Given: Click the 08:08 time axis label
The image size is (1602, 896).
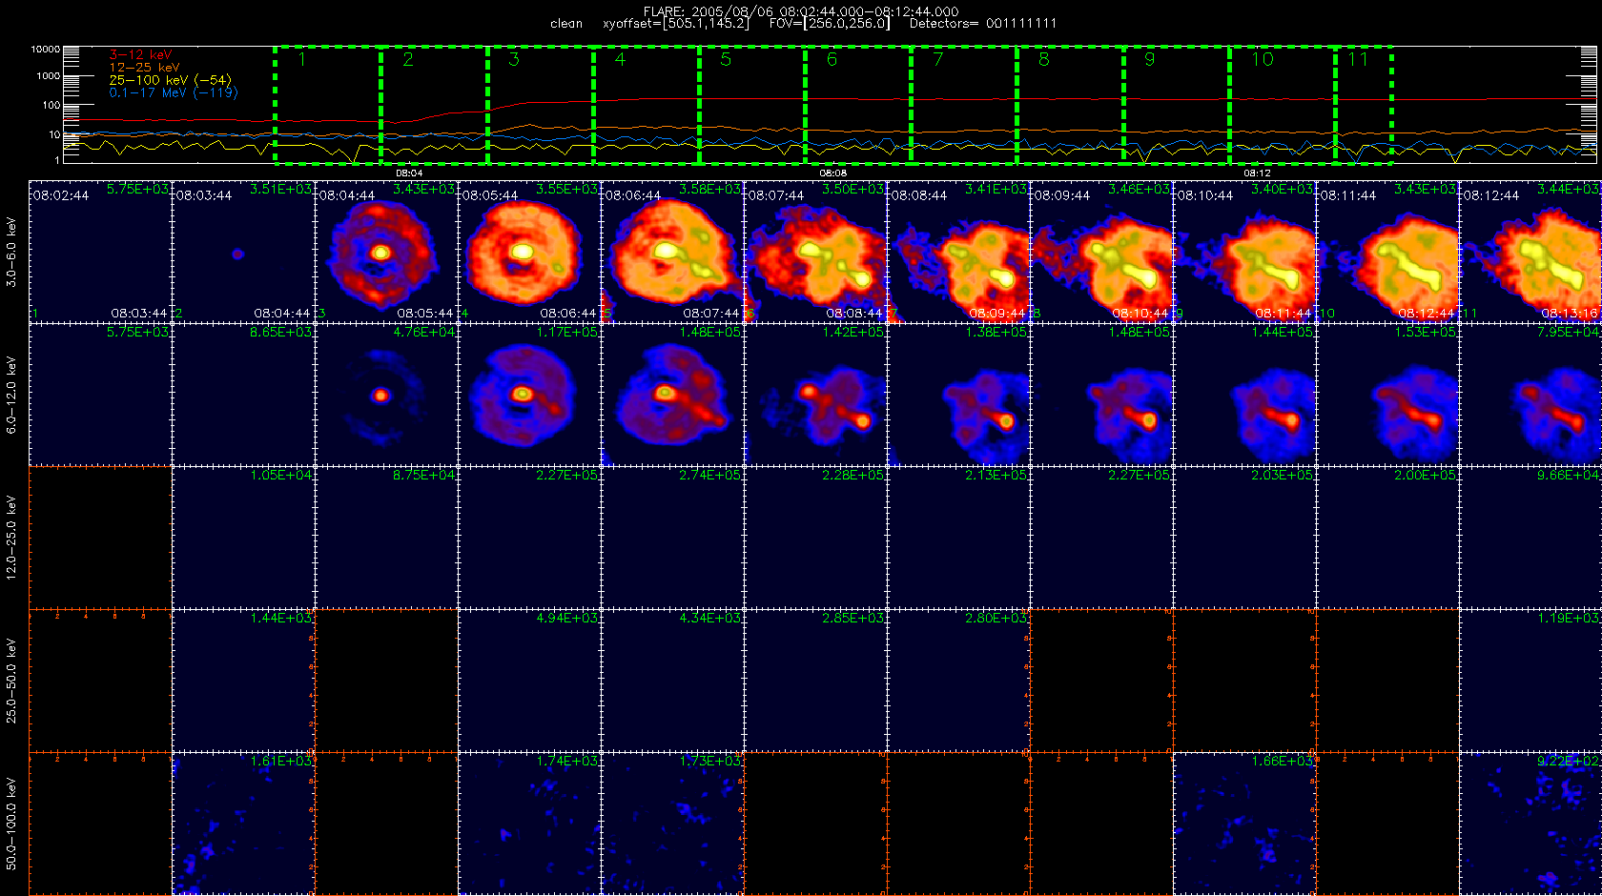Looking at the screenshot, I should (x=833, y=173).
